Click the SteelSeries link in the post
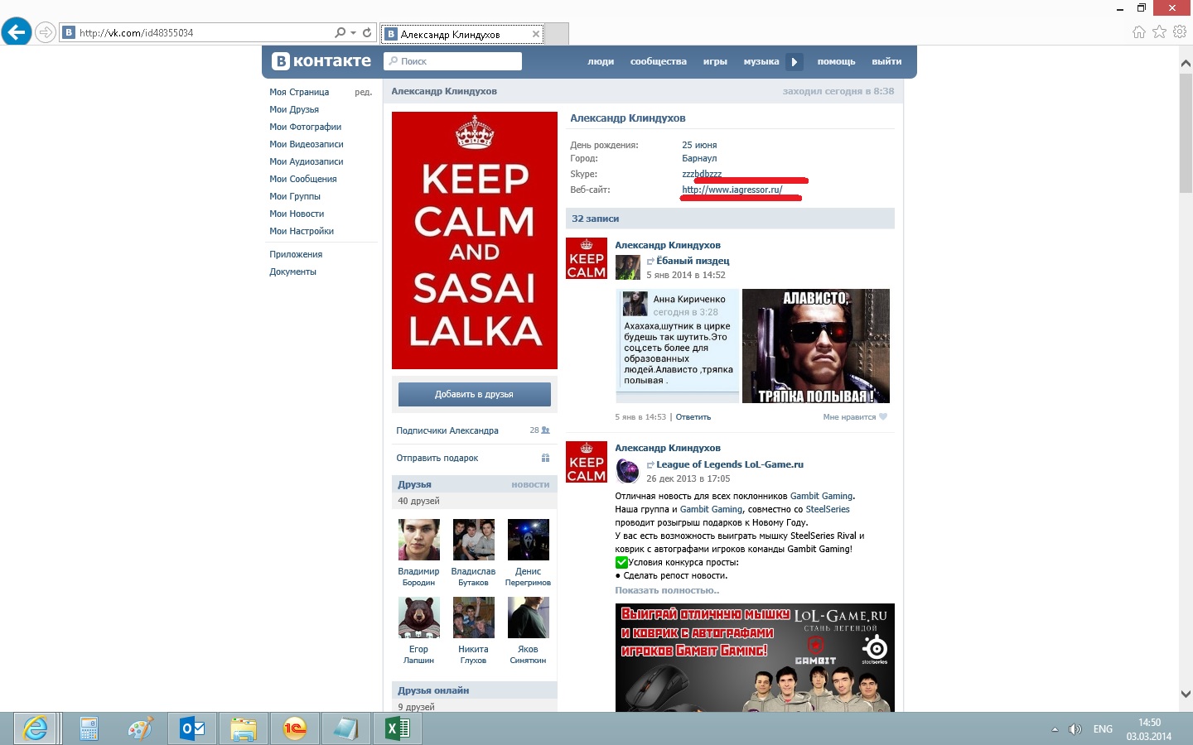 pyautogui.click(x=828, y=509)
